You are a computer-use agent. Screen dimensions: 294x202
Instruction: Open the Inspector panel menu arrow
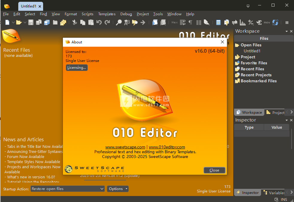(x=287, y=120)
